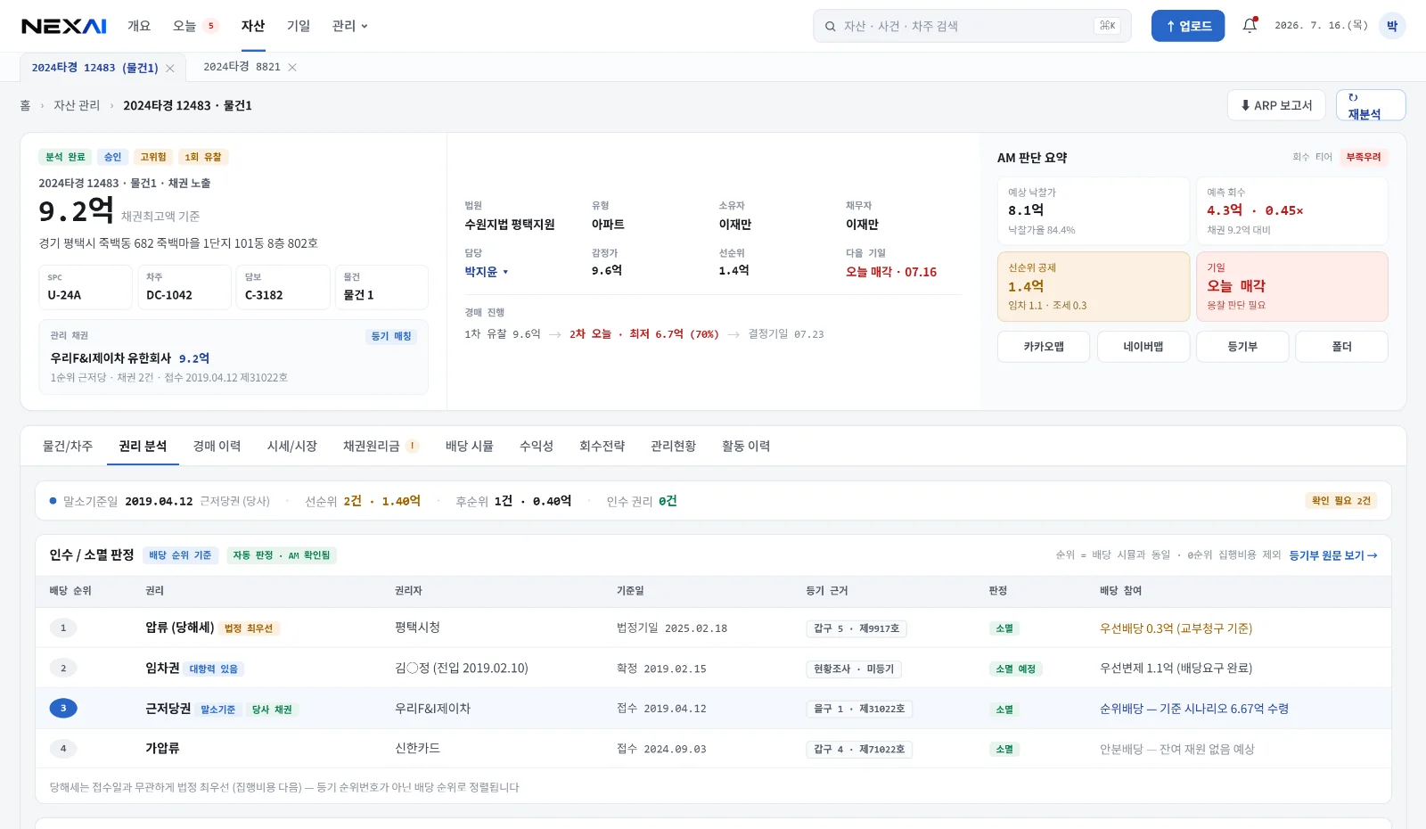The height and width of the screenshot is (829, 1426).
Task: Open the 오늘 menu with badge 5
Action: pos(195,26)
